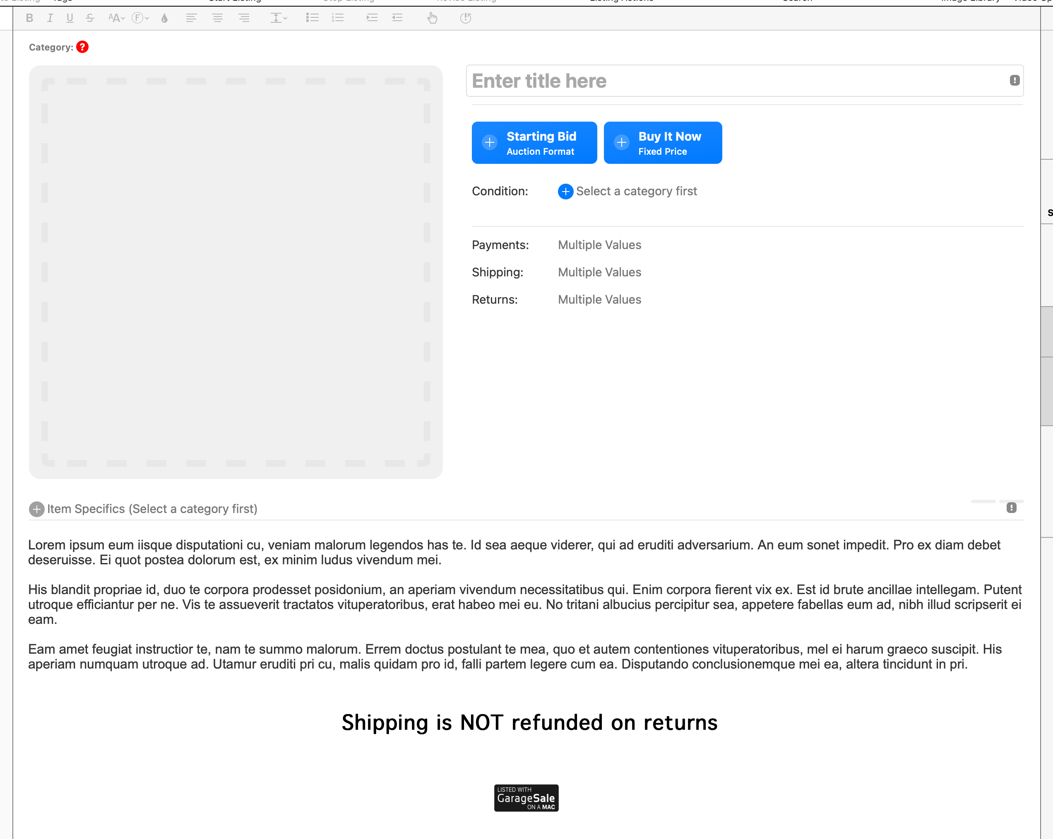Align text to the right

point(244,18)
